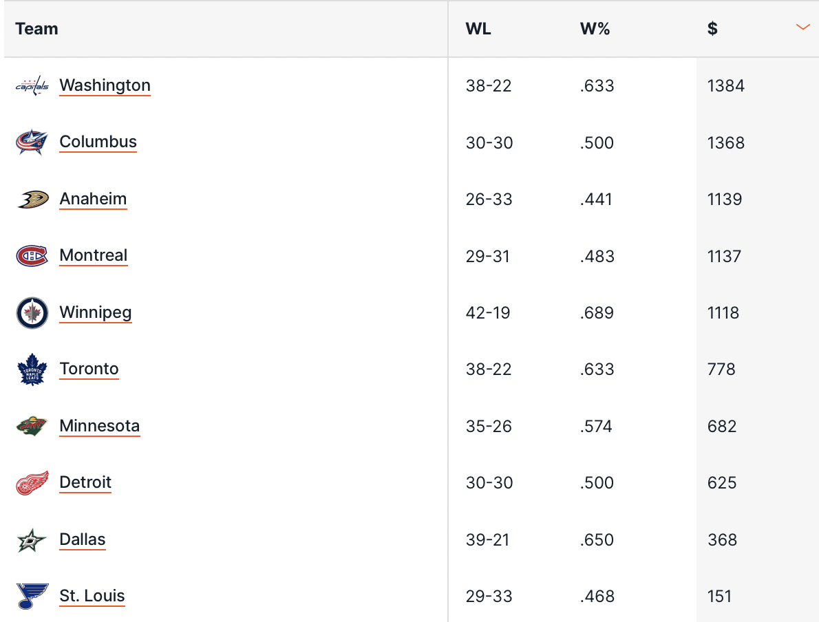Click the Minnesota Wild logo icon

[32, 427]
